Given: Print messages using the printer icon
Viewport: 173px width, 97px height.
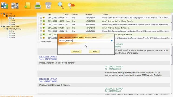Looking at the screenshot, I should pos(38,5).
